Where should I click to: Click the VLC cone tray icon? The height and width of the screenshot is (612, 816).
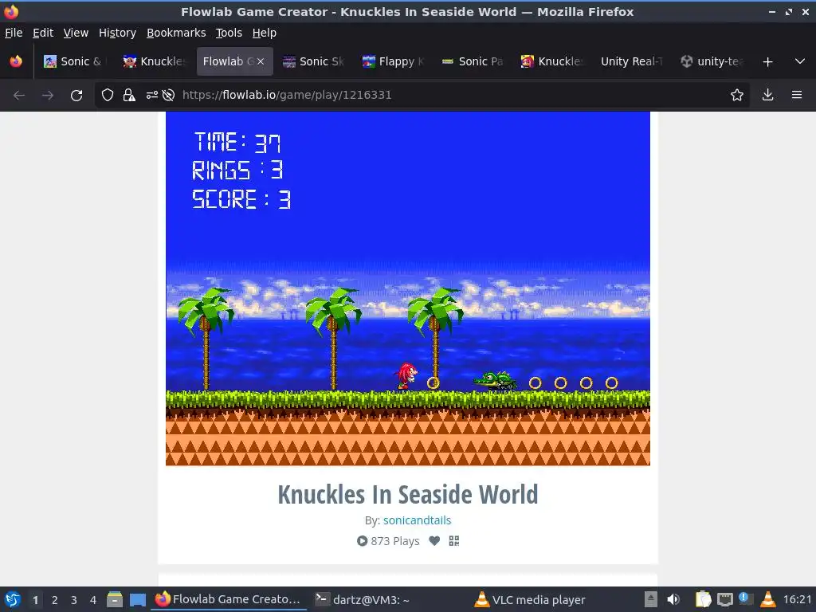[768, 599]
